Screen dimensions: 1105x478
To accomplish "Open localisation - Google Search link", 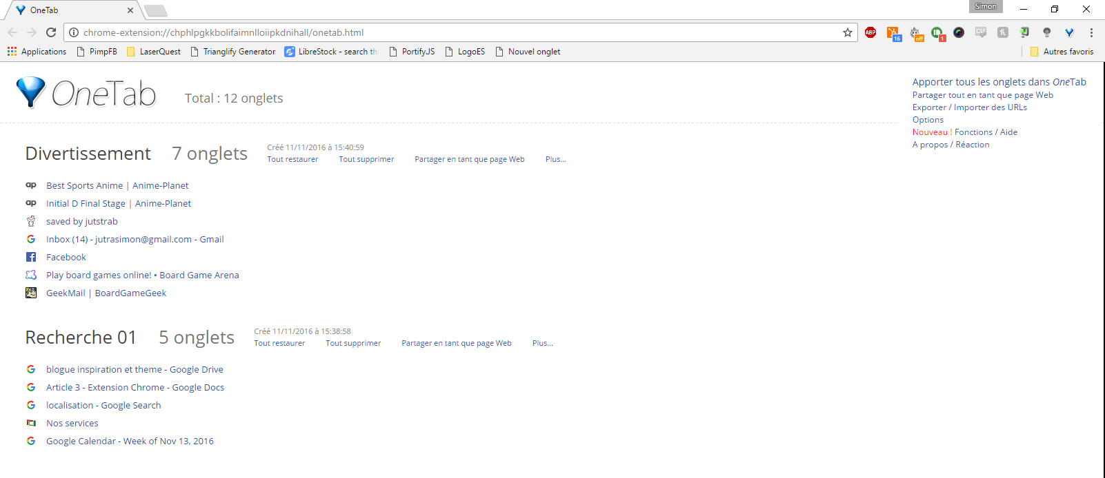I will pos(103,405).
